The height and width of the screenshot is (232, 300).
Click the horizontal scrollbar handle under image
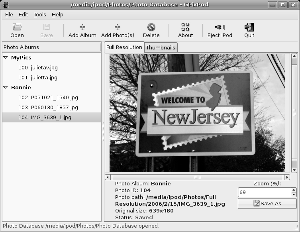tap(197, 177)
